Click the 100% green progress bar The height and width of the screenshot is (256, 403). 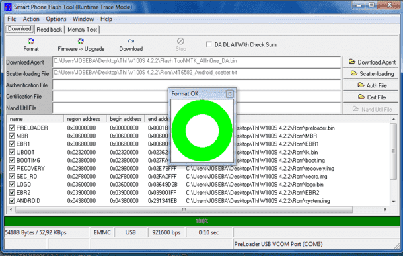tap(202, 221)
